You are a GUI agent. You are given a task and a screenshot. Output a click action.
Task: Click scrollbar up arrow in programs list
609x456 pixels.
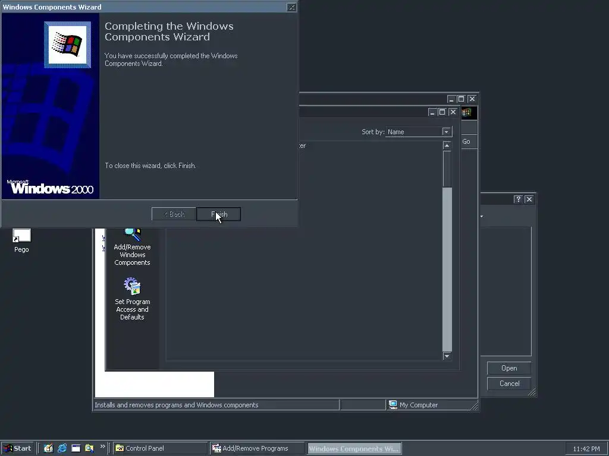(447, 145)
